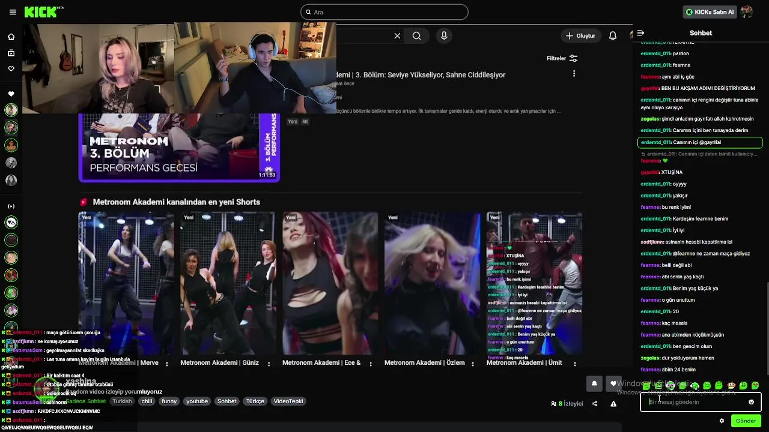Click the YouTube magnifier search icon
The height and width of the screenshot is (432, 769).
(x=416, y=36)
